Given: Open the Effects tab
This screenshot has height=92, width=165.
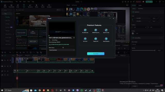Looking at the screenshot, I should tap(37, 6).
